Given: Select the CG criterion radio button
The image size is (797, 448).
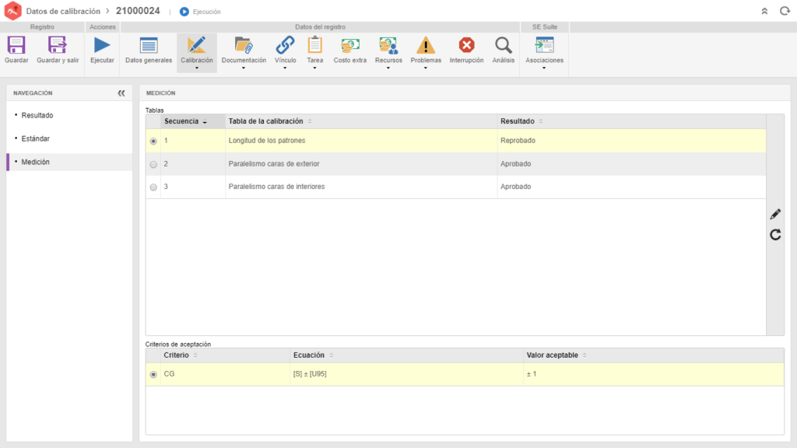Looking at the screenshot, I should point(153,375).
